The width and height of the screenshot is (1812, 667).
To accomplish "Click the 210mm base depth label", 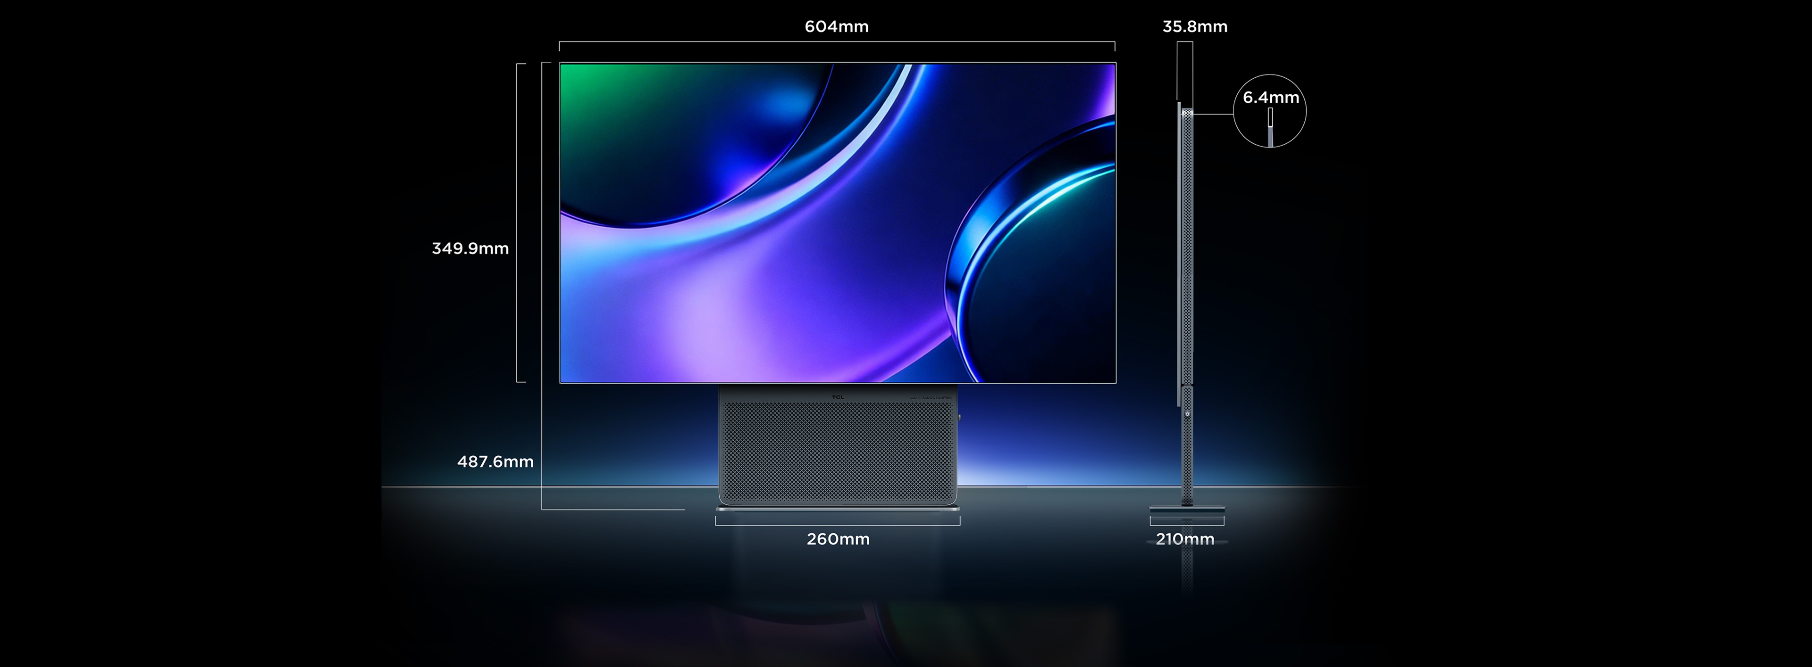I will point(1184,539).
